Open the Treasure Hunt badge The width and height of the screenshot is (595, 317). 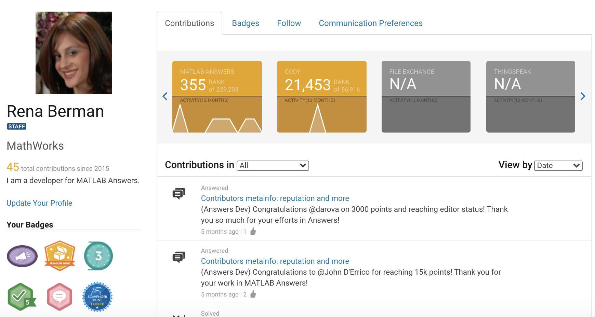tap(60, 256)
